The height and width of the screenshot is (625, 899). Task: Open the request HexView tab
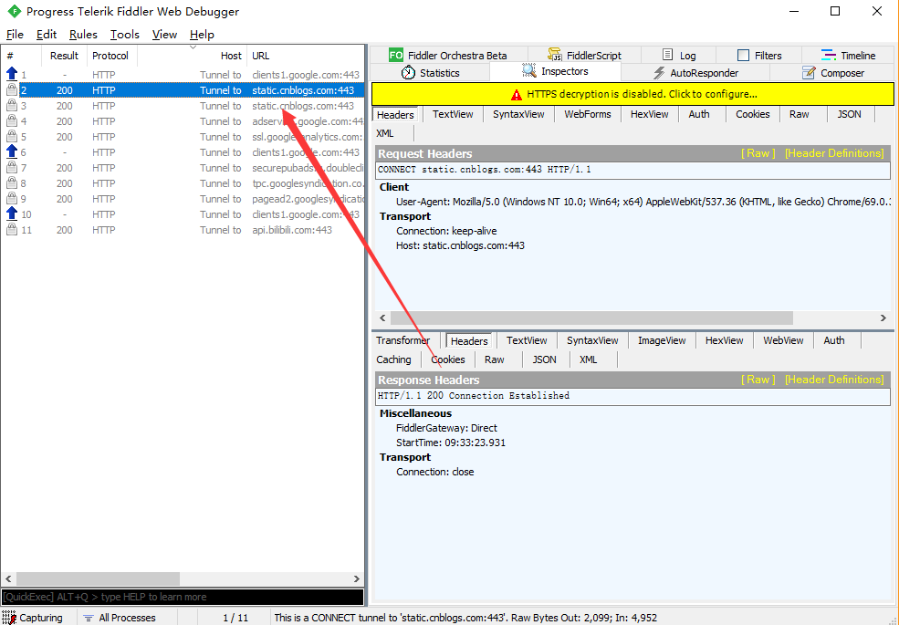coord(649,114)
